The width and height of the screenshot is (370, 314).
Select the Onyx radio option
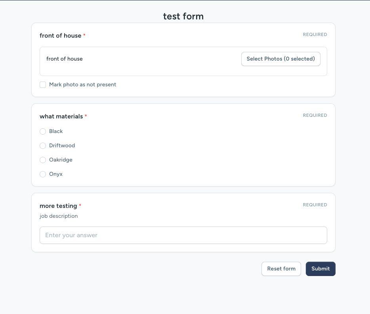click(43, 174)
